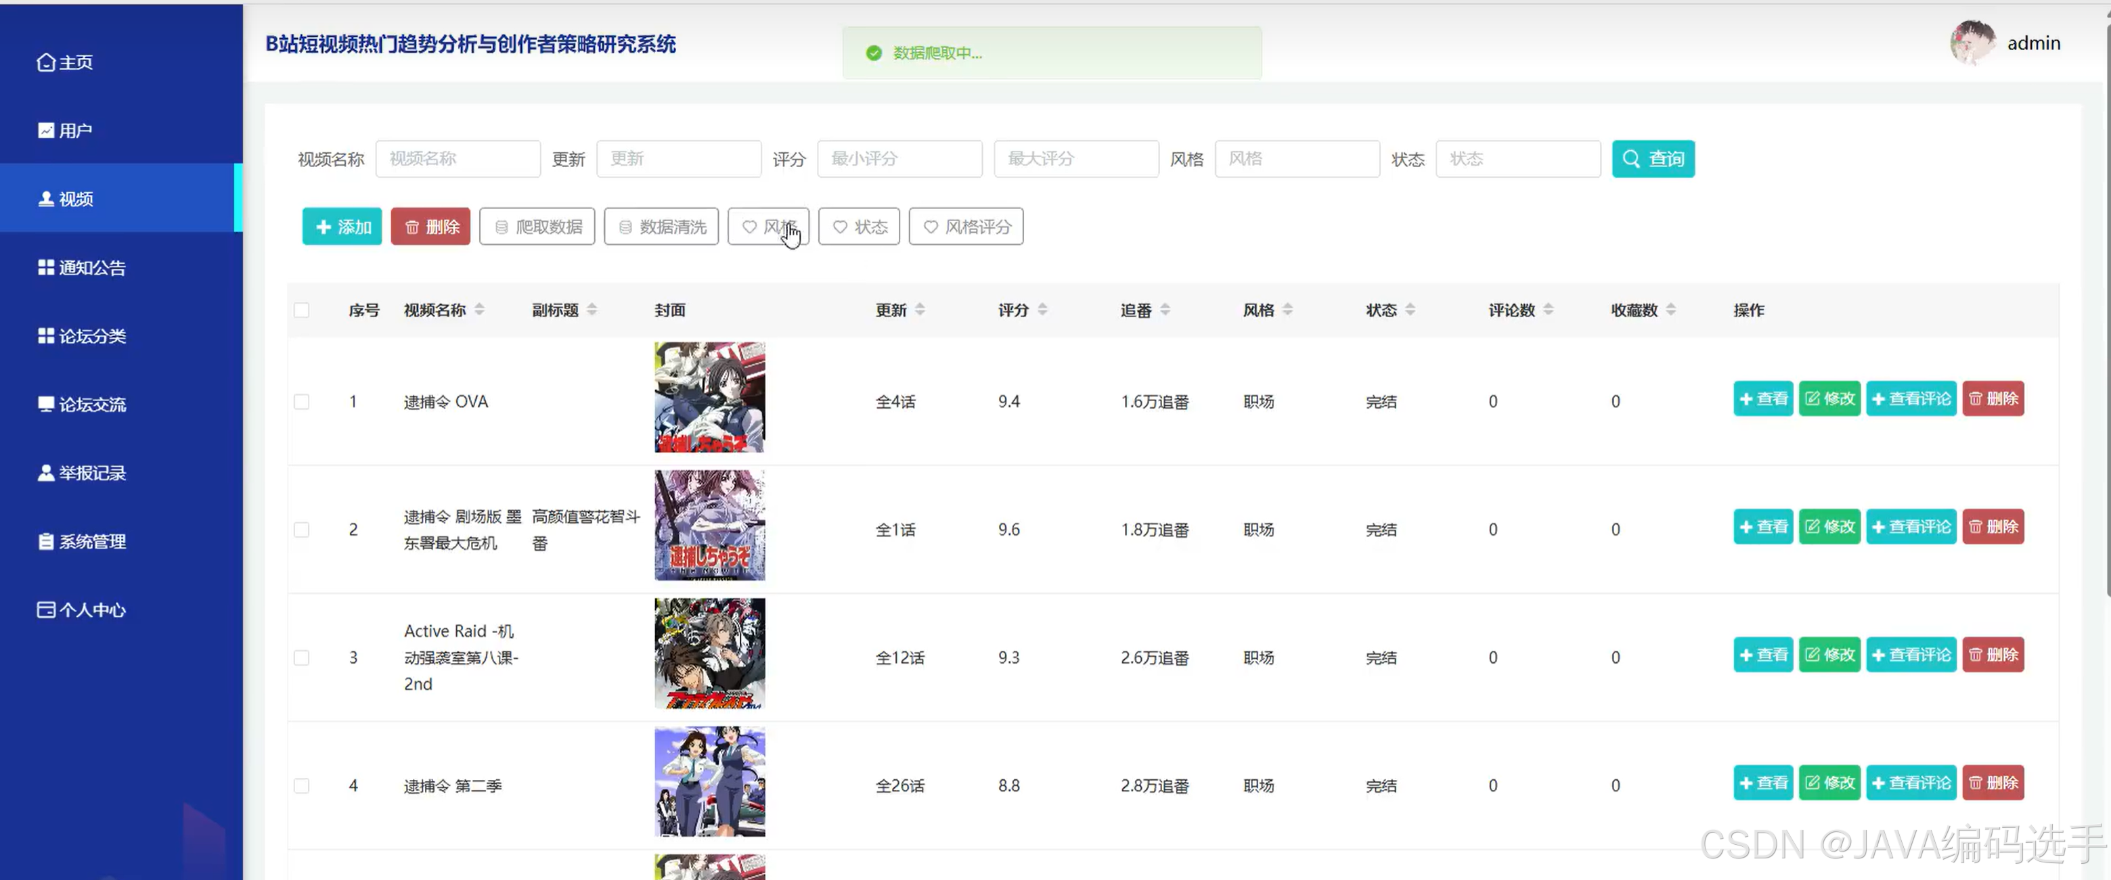The height and width of the screenshot is (880, 2111).
Task: Go to 个人中心 personal center
Action: point(81,609)
